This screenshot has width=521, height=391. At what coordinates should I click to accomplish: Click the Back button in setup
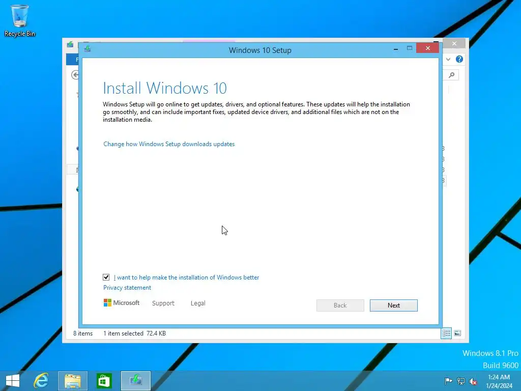coord(340,305)
